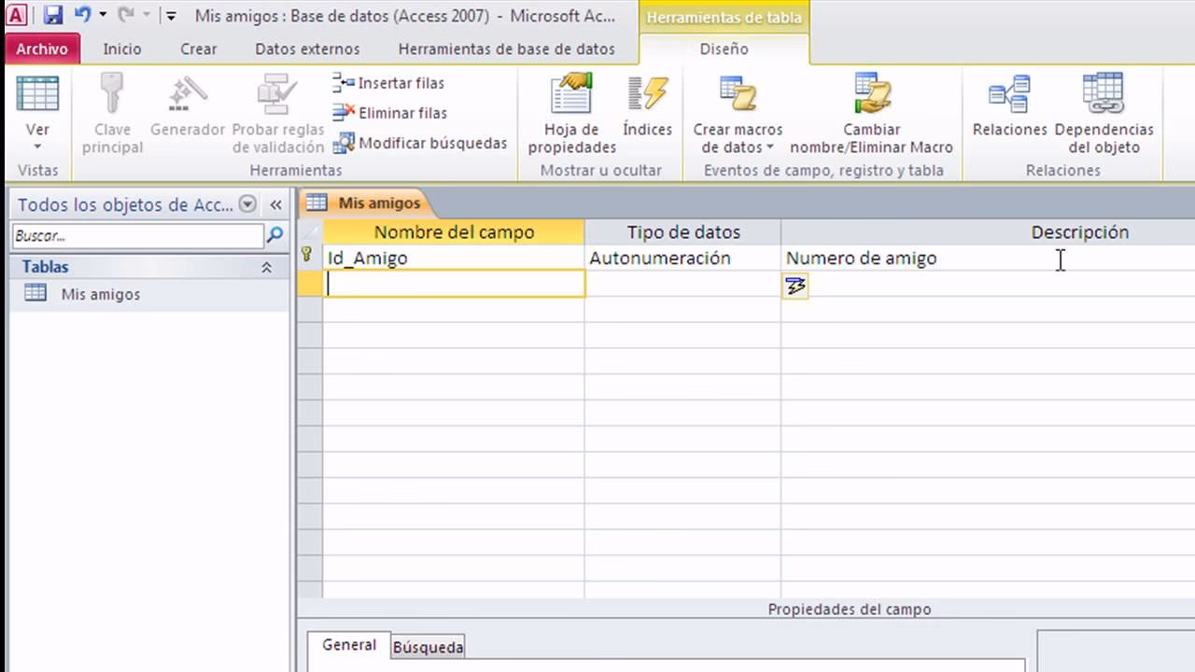The height and width of the screenshot is (672, 1195).
Task: Click the Herramientas de tabla contextual tab header
Action: (x=724, y=17)
